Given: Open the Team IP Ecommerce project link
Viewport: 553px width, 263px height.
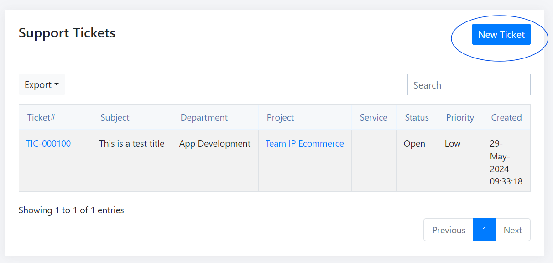Looking at the screenshot, I should pyautogui.click(x=304, y=143).
